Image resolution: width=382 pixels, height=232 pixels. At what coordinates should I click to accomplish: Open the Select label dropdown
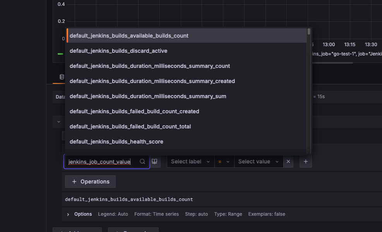pyautogui.click(x=190, y=161)
